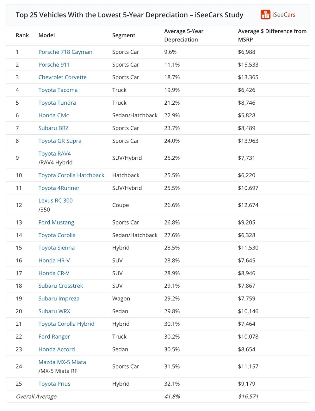Click the Mazda MX-5 Miata link
The width and height of the screenshot is (315, 411).
click(x=62, y=362)
